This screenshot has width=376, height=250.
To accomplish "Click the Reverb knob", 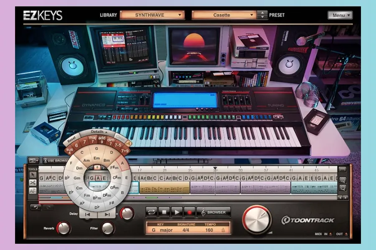I will click(63, 228).
